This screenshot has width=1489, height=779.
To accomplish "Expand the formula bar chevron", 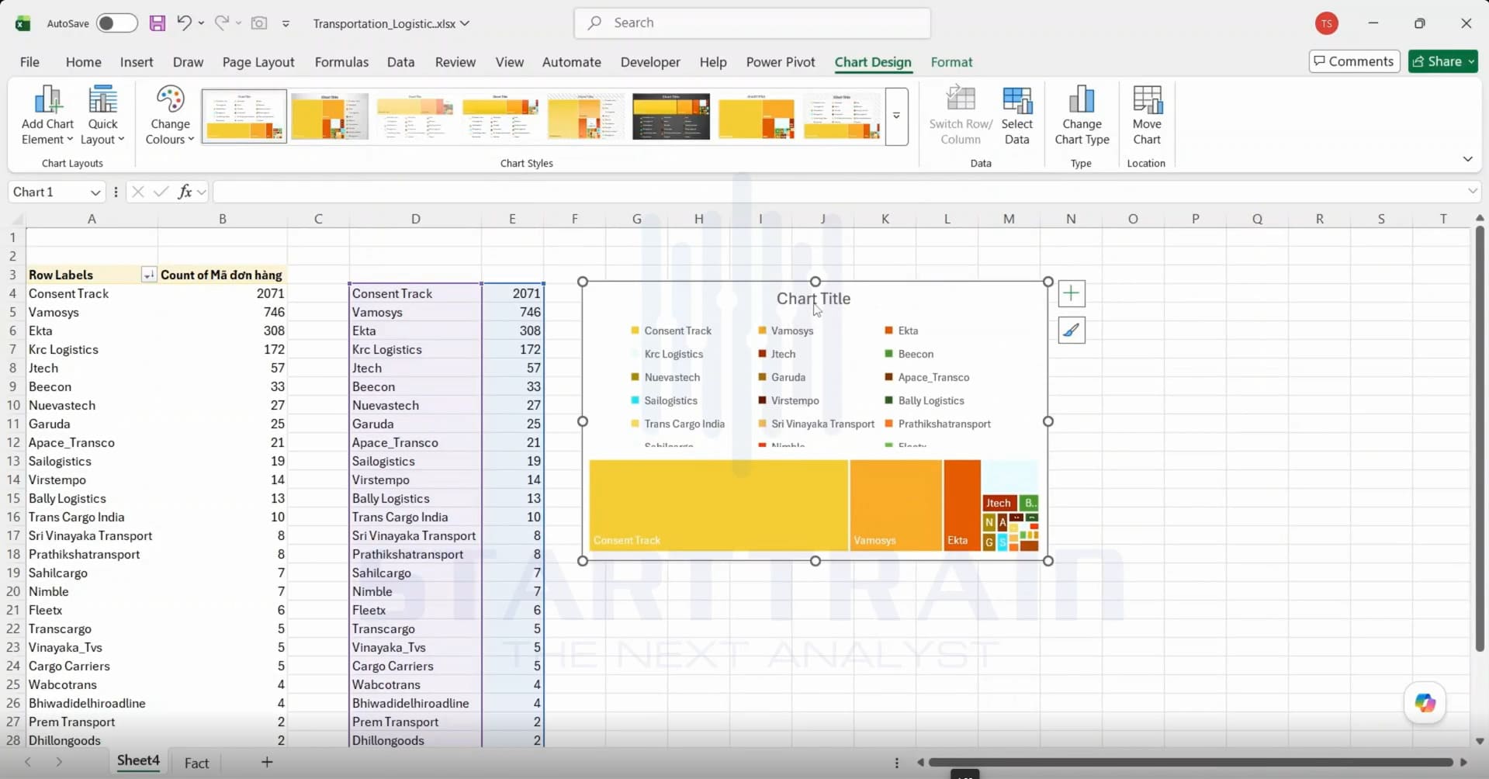I will point(1472,192).
